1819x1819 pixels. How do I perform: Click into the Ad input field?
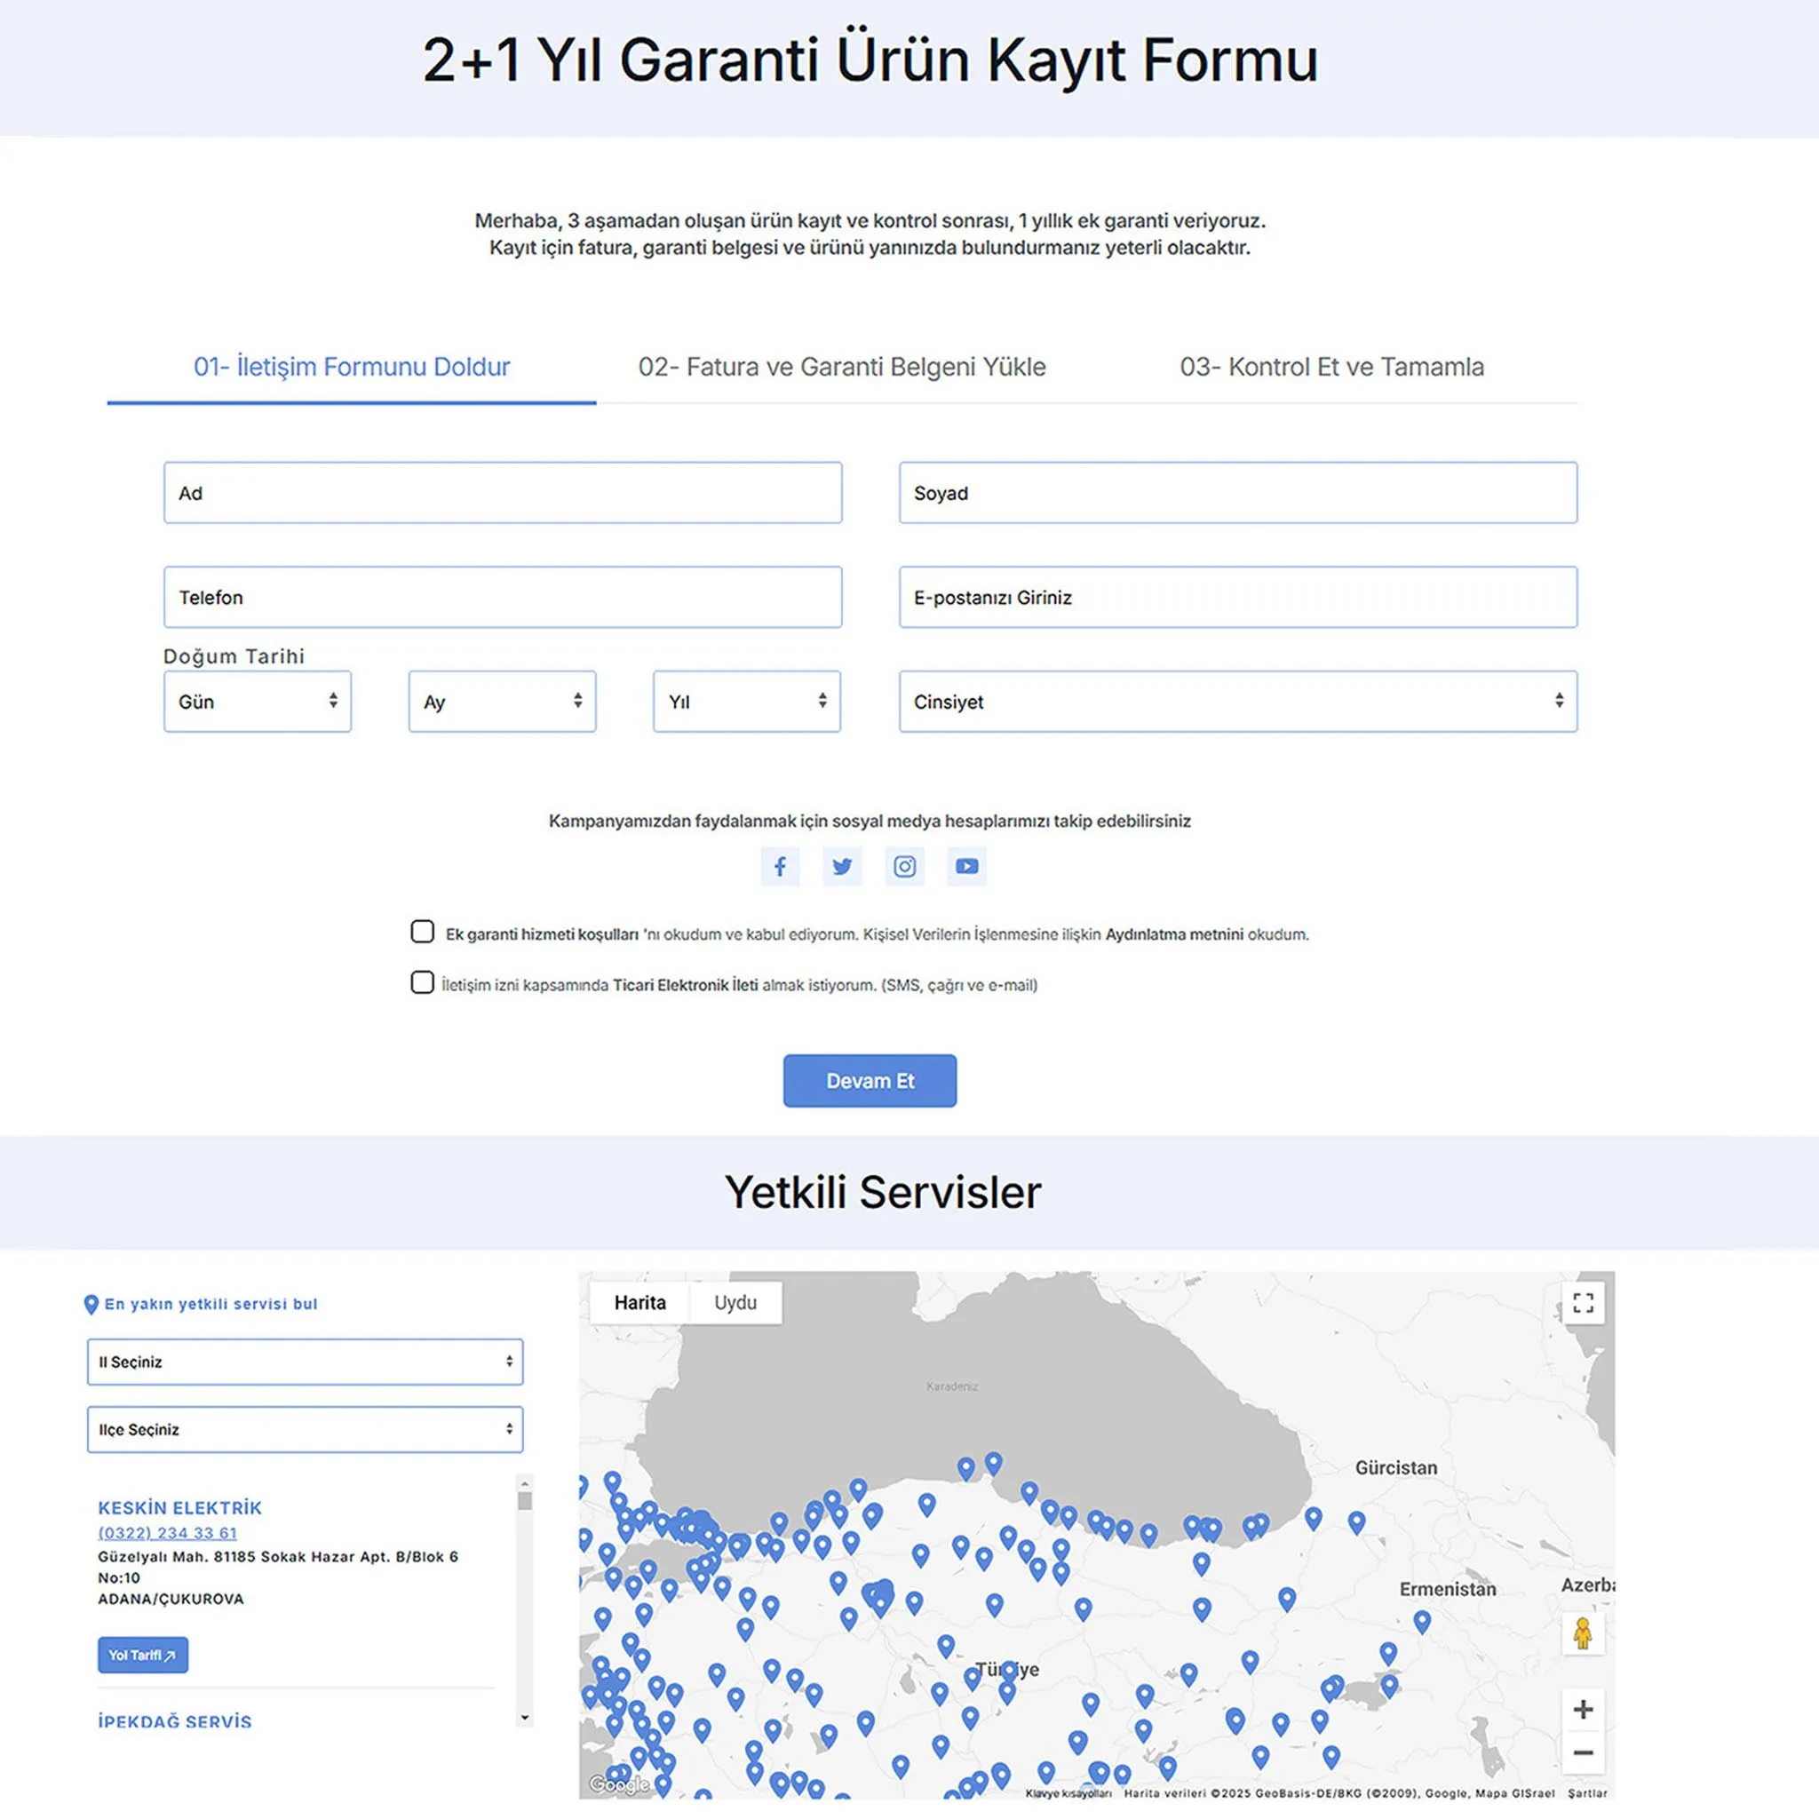click(503, 492)
